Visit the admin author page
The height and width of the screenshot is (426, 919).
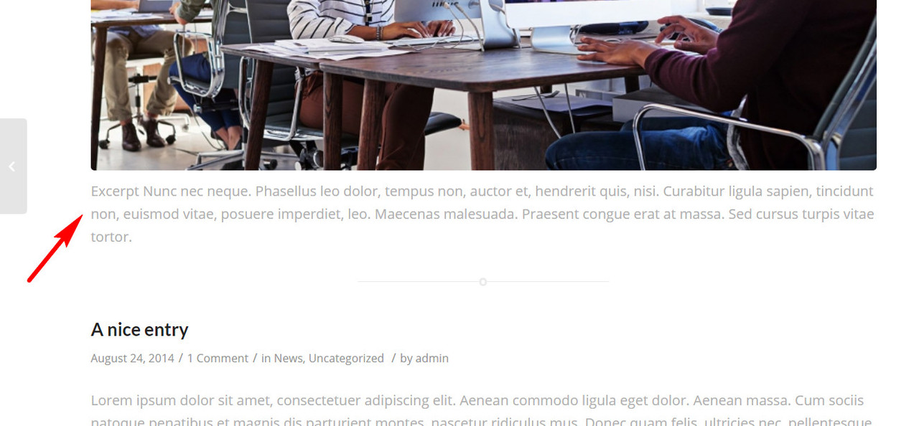tap(431, 358)
